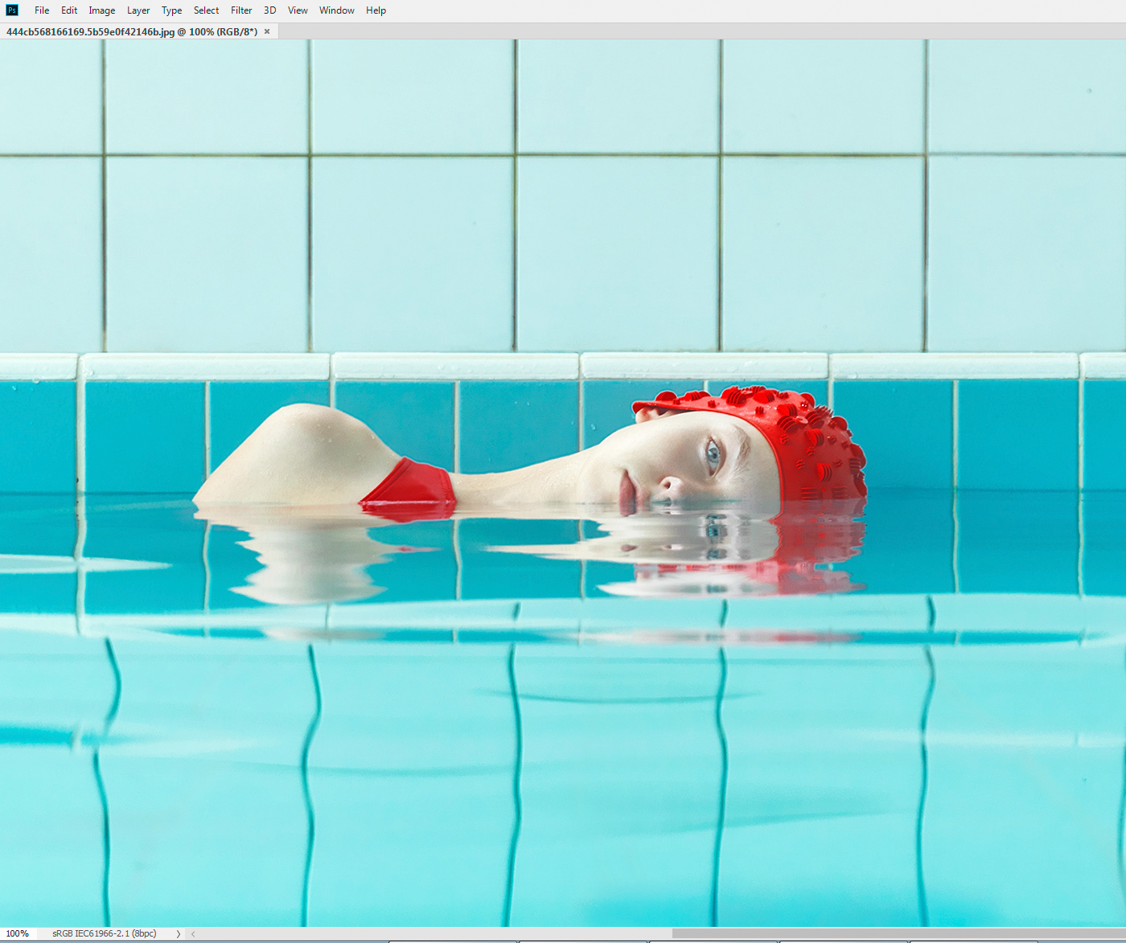Click the horizontal scrollbar thumb

[898, 933]
